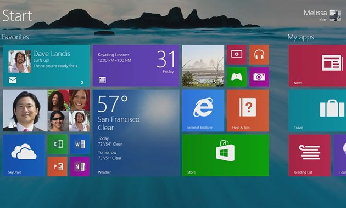Open the SkyDrive tile
Image resolution: width=346 pixels, height=208 pixels.
(x=24, y=155)
